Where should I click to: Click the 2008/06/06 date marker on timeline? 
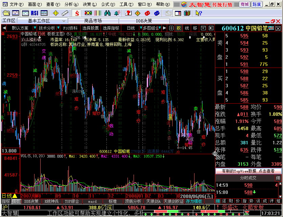tap(197, 196)
